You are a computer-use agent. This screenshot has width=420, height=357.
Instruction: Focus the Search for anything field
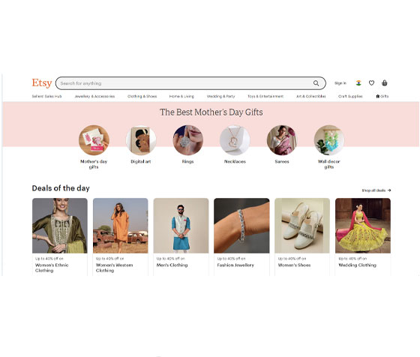[x=184, y=83]
